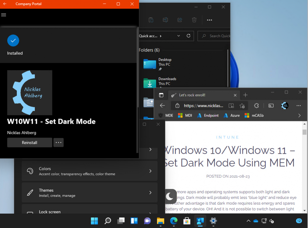Click the Share icon in File Explorer

pos(180,20)
